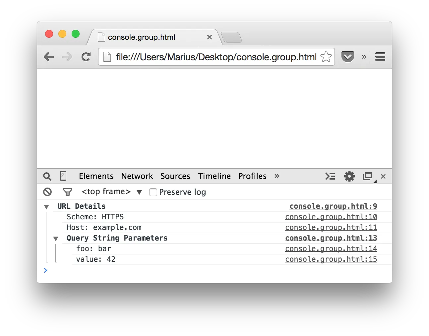Reload the page
Screen dimensions: 429x336
86,57
